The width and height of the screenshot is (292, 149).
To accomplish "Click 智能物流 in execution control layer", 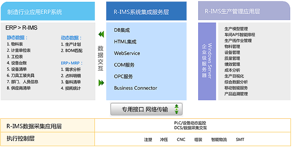I will (x=219, y=140).
